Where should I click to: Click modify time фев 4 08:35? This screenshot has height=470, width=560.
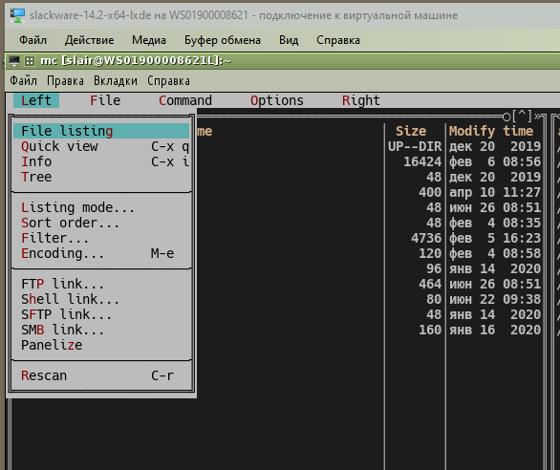coord(495,223)
